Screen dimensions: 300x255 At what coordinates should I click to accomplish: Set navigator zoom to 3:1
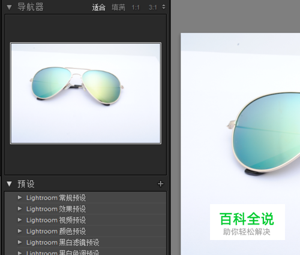coord(153,8)
